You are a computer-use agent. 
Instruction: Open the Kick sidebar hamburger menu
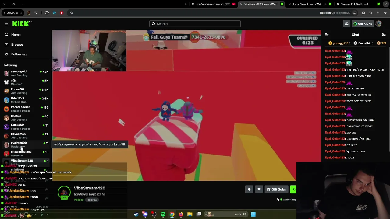(6, 24)
